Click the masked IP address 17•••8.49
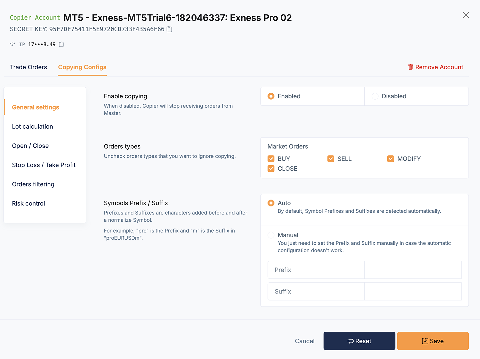480x359 pixels. (42, 44)
